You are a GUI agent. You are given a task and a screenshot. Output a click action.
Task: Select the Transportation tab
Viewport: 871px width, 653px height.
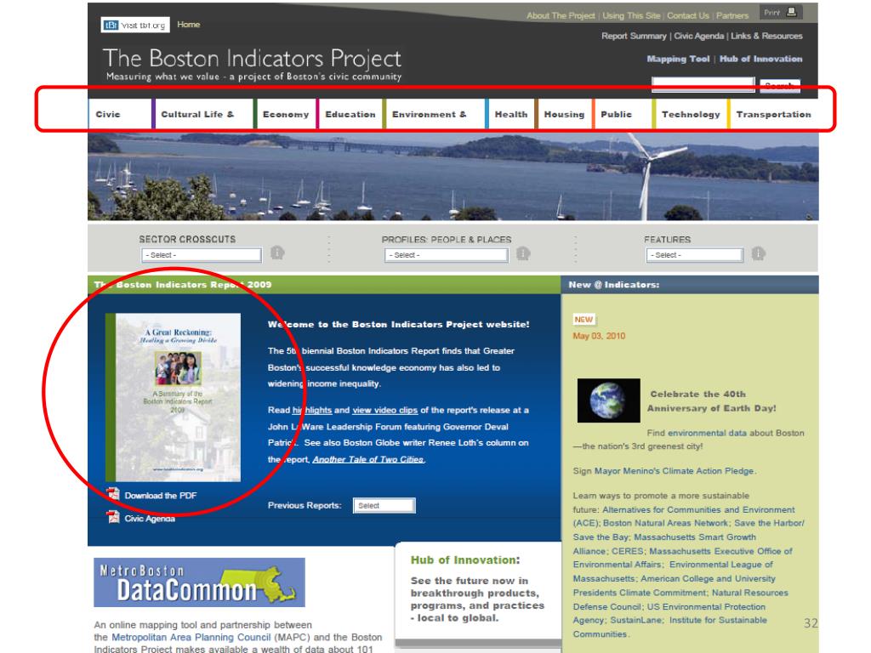point(773,114)
